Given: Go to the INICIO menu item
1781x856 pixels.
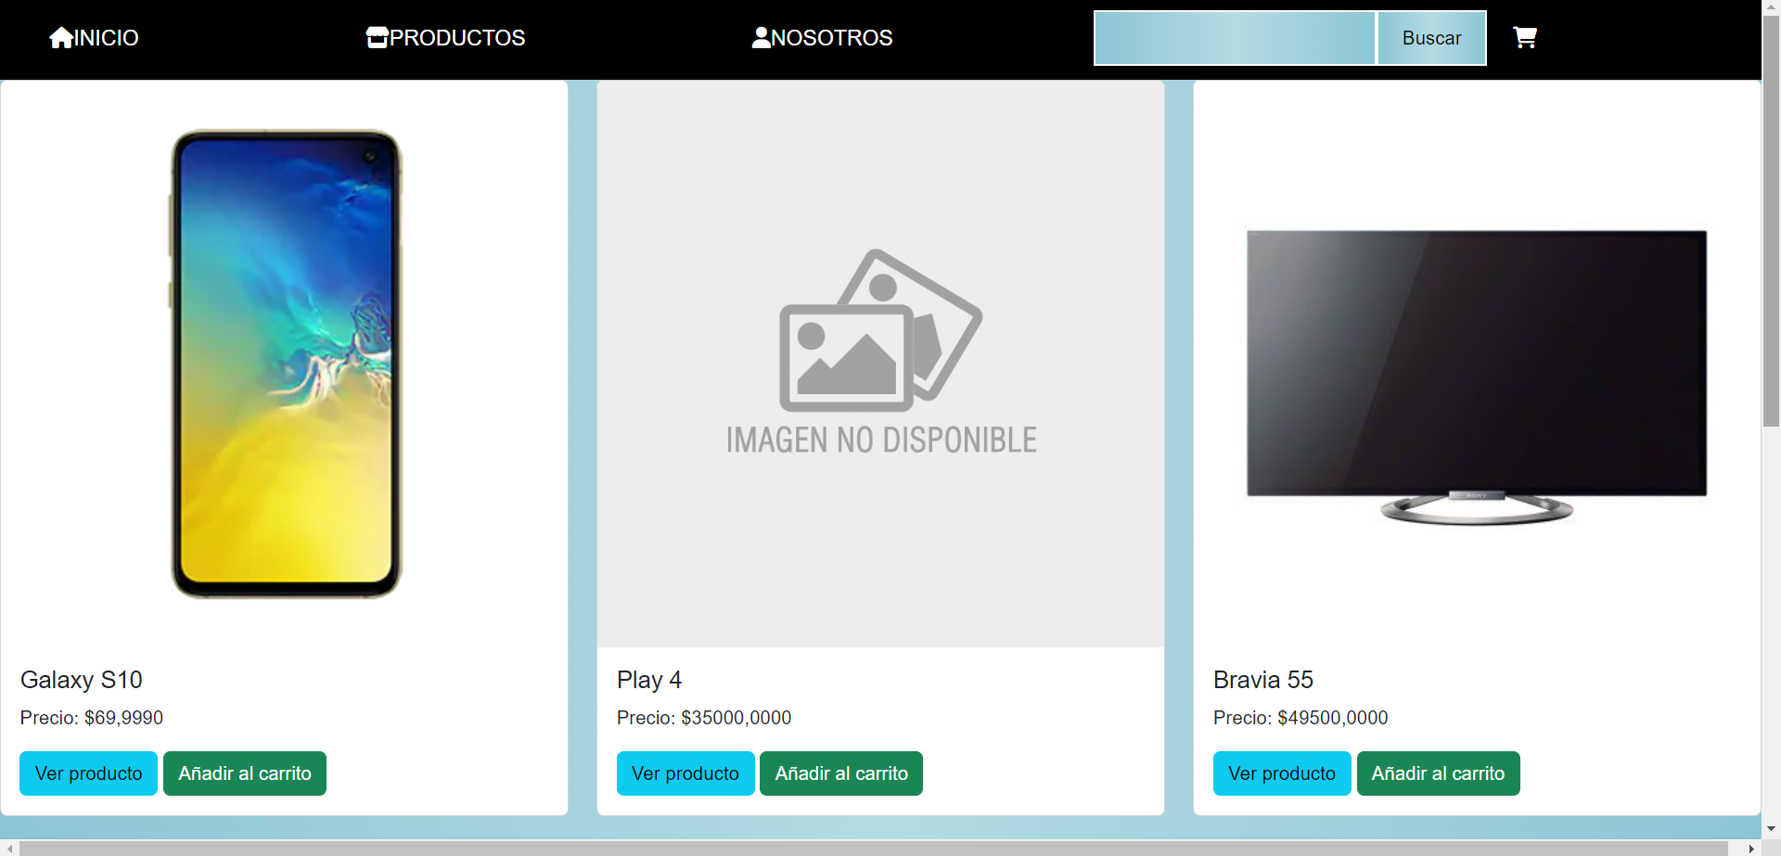Looking at the screenshot, I should [94, 37].
